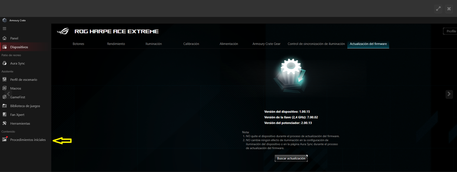This screenshot has width=457, height=172.
Task: Click the expand fullscreen arrows icon
Action: (438, 9)
